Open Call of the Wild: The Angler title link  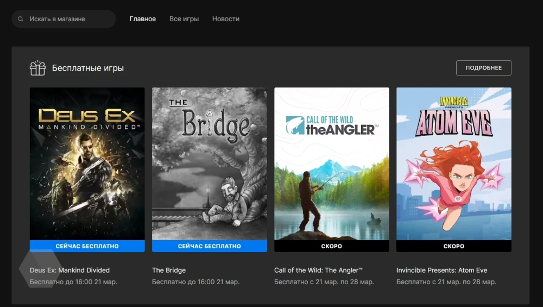pyautogui.click(x=318, y=270)
